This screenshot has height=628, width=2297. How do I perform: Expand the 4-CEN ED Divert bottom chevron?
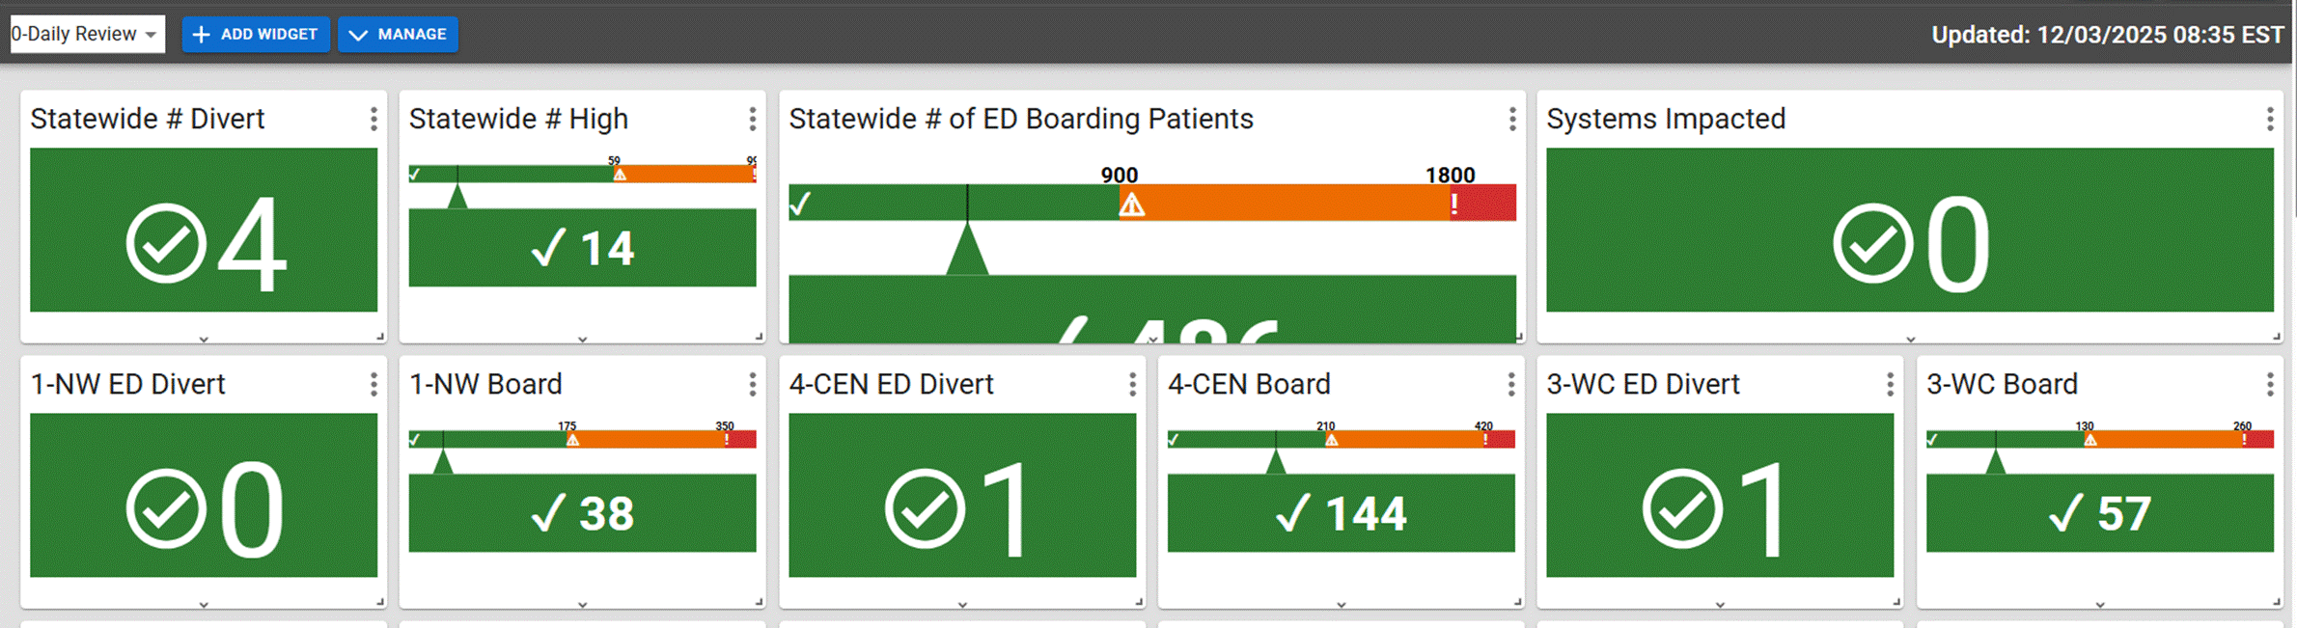coord(962,605)
